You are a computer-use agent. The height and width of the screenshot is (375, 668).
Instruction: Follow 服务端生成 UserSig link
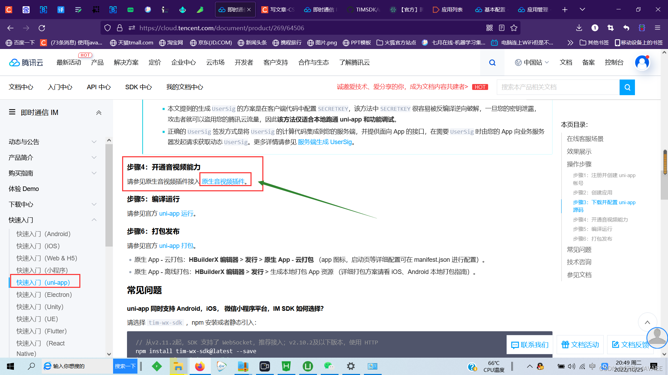(x=325, y=142)
